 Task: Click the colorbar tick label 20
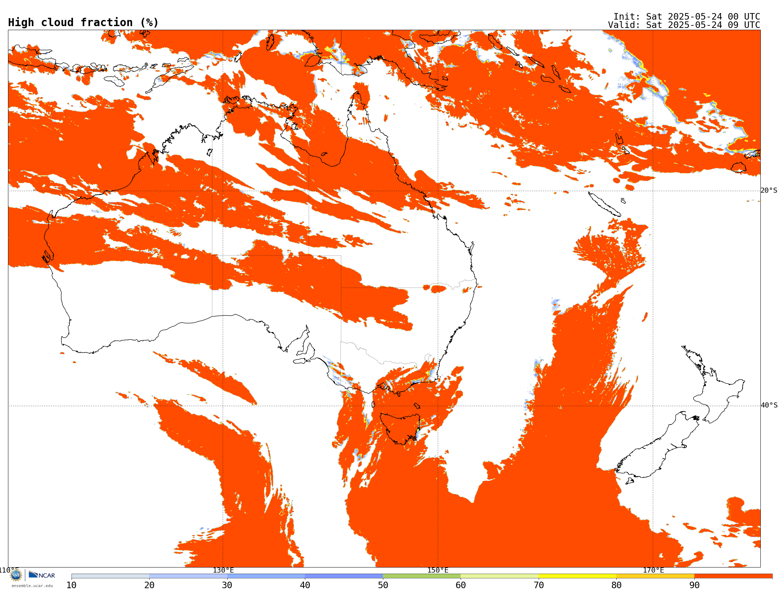coord(149,585)
